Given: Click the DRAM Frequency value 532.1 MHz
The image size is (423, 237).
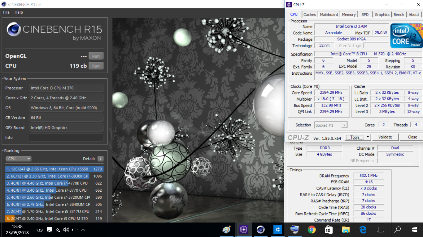Looking at the screenshot, I should pyautogui.click(x=368, y=176).
